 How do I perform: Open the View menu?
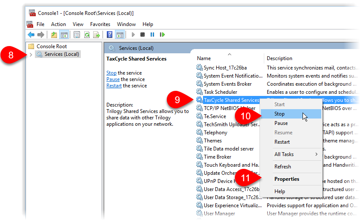(78, 24)
